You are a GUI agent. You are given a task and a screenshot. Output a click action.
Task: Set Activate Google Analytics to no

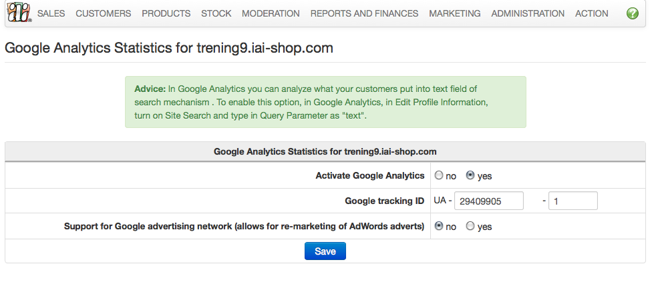[x=439, y=175]
